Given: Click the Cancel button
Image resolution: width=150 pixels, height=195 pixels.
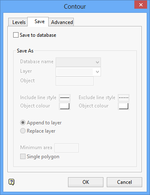Looking at the screenshot, I should (124, 182).
